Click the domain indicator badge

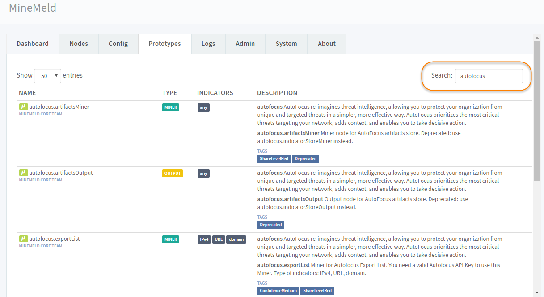coord(236,239)
